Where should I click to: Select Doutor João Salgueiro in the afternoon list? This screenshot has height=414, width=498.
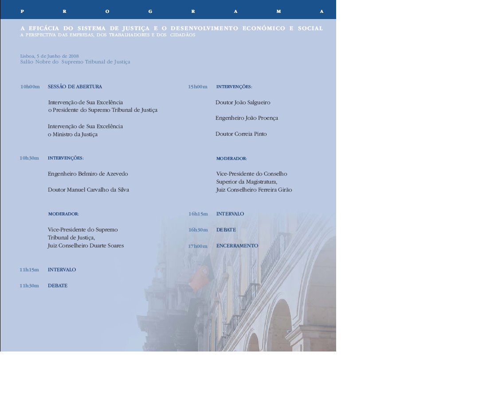pos(243,102)
